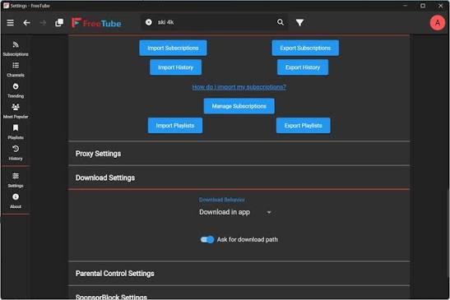Click the Export Playlists button
450x300 pixels.
click(x=304, y=126)
